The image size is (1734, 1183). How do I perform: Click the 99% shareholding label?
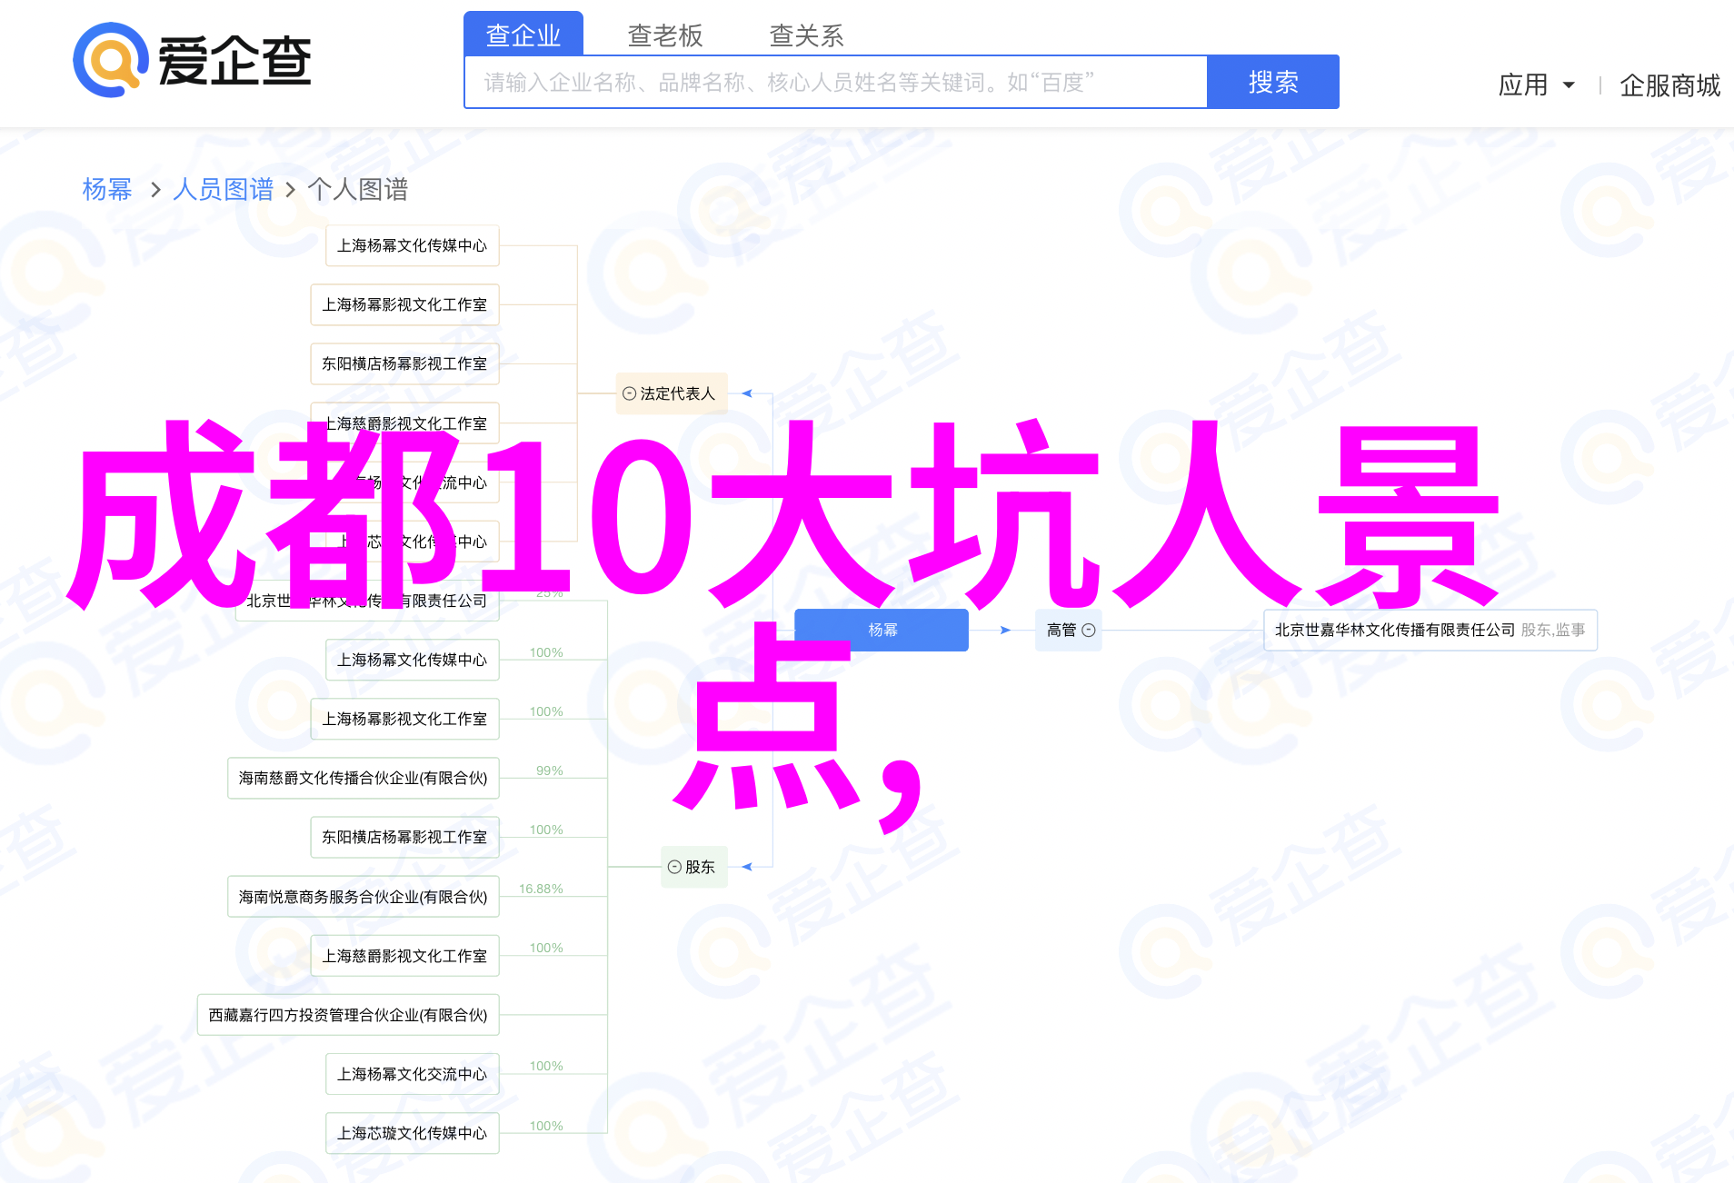coord(550,770)
